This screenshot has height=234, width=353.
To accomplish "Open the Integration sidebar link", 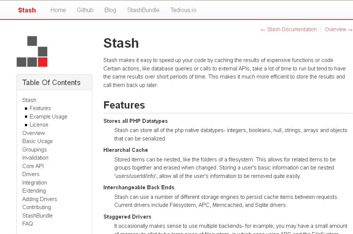I will pyautogui.click(x=34, y=182).
